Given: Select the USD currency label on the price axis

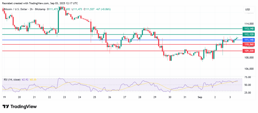Looking at the screenshot, I should pos(247,10).
